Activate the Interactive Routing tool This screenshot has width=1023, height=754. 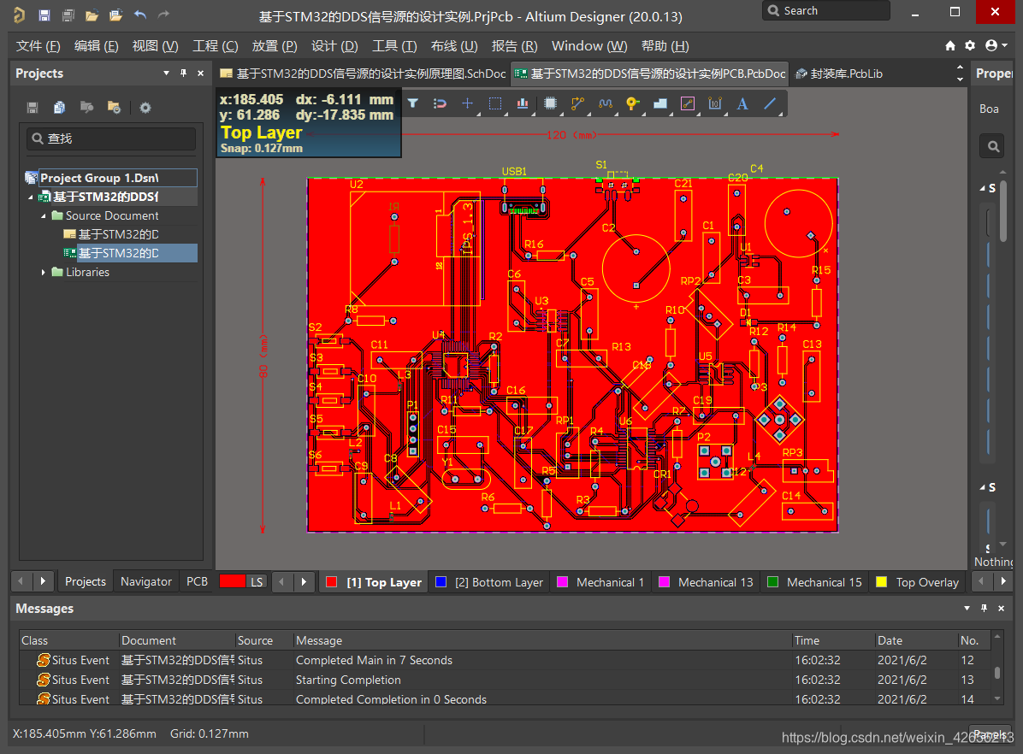(x=577, y=103)
